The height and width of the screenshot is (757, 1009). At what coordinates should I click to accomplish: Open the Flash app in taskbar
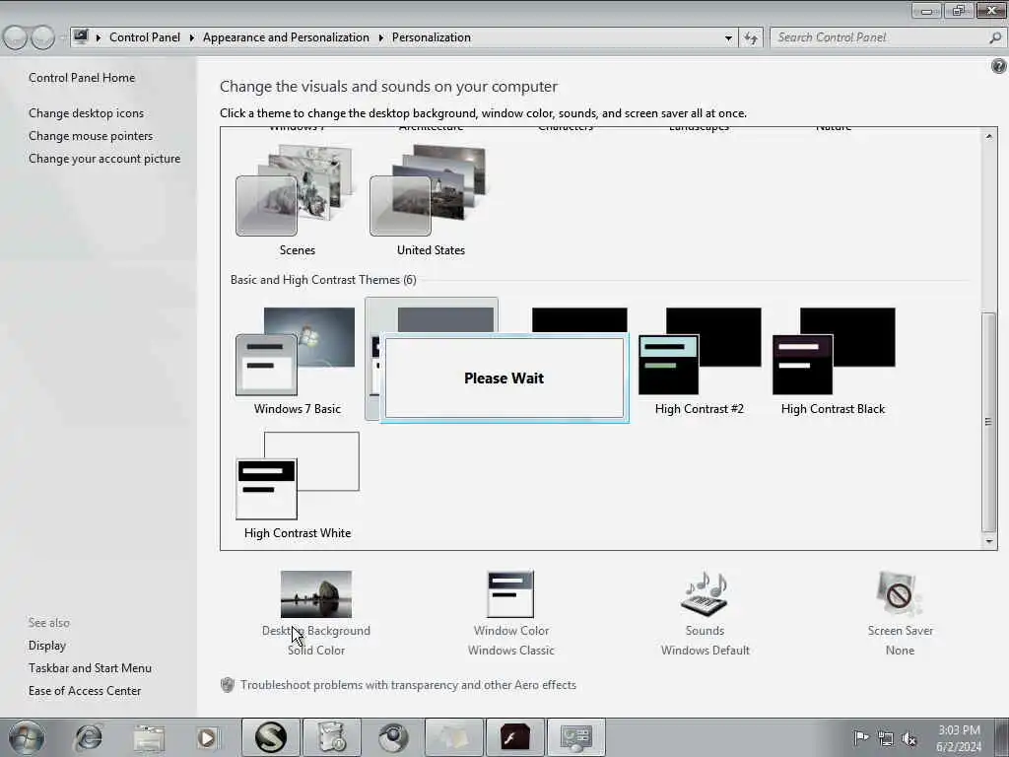(514, 737)
